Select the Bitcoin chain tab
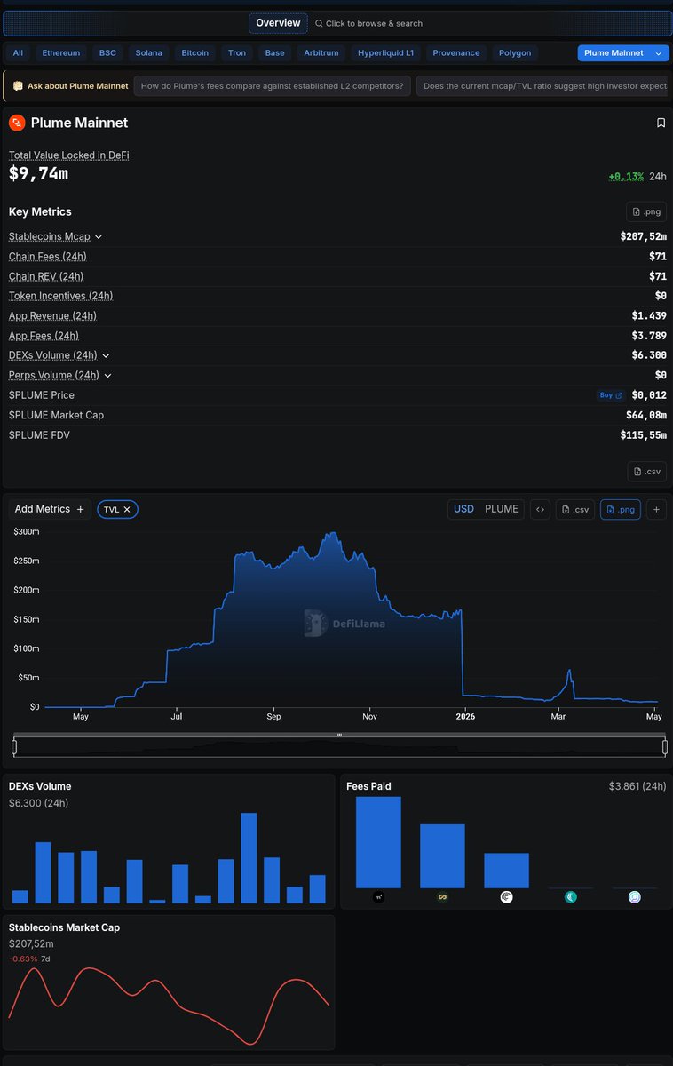 click(195, 53)
